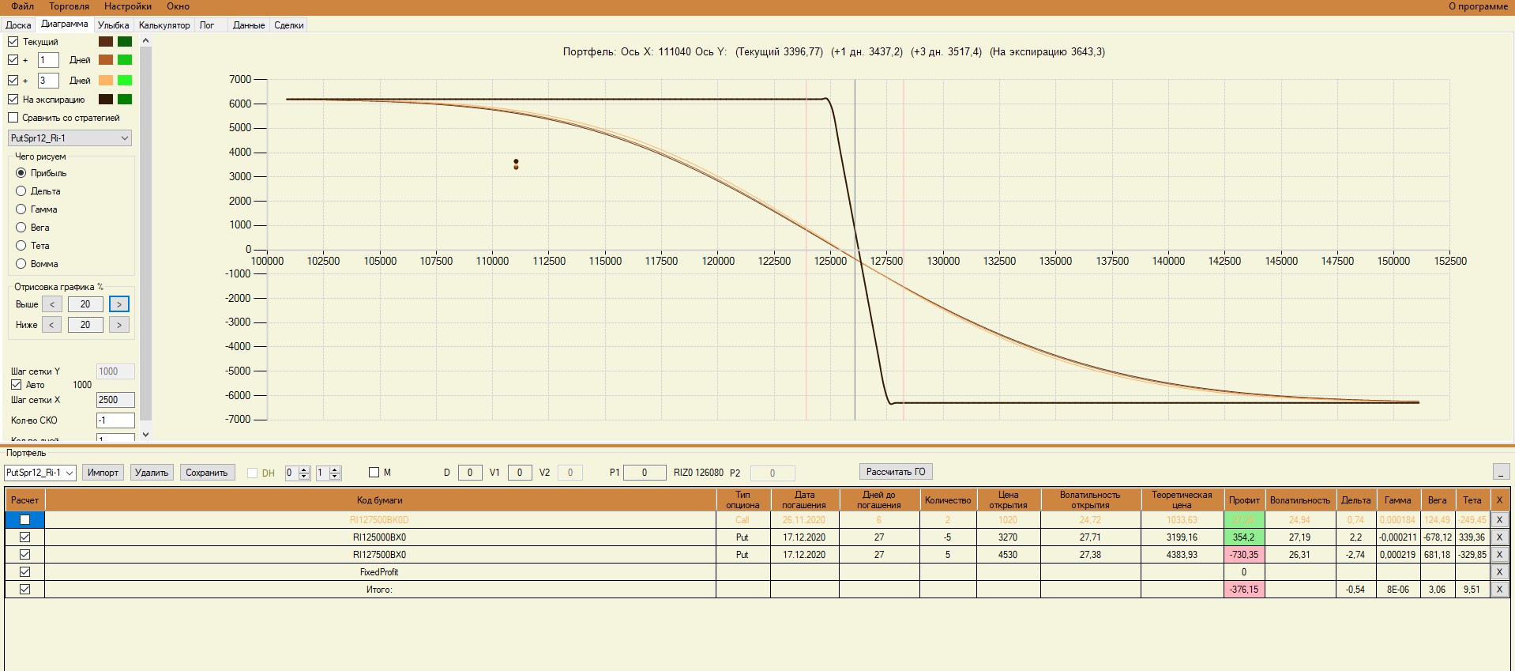Viewport: 1515px width, 671px height.
Task: Uncheck Расчет box for RI125000BX0 row
Action: click(25, 537)
